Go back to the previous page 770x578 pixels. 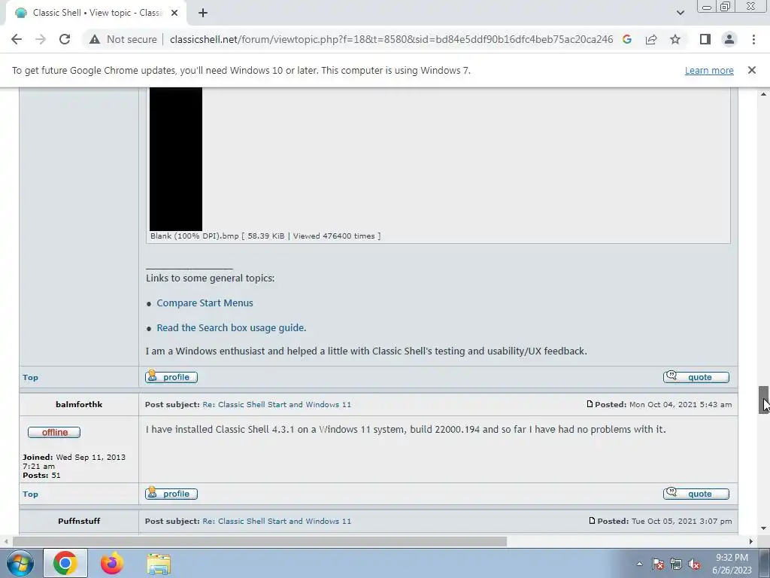[17, 39]
